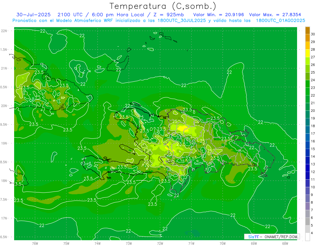The height and width of the screenshot is (247, 320).
Task: Click colorbar label "4"
Action: point(312,233)
